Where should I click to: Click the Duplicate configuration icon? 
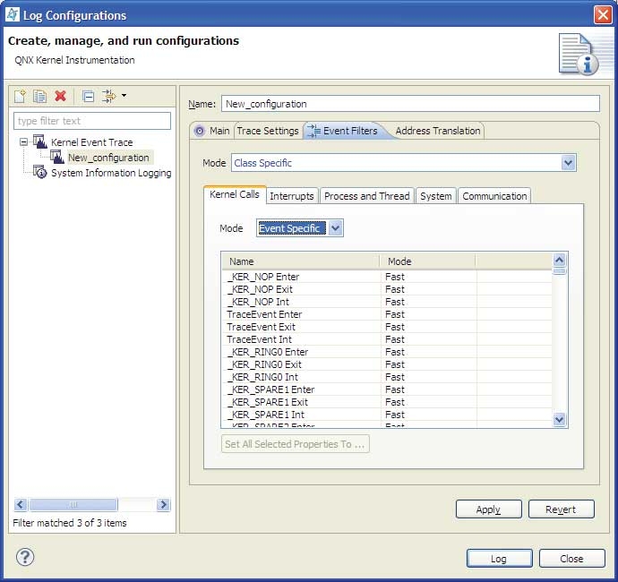pyautogui.click(x=40, y=96)
